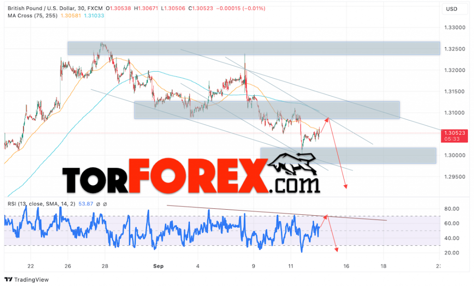The width and height of the screenshot is (474, 287).
Task: Click the down arrow of the red forecast line
Action: [x=346, y=187]
